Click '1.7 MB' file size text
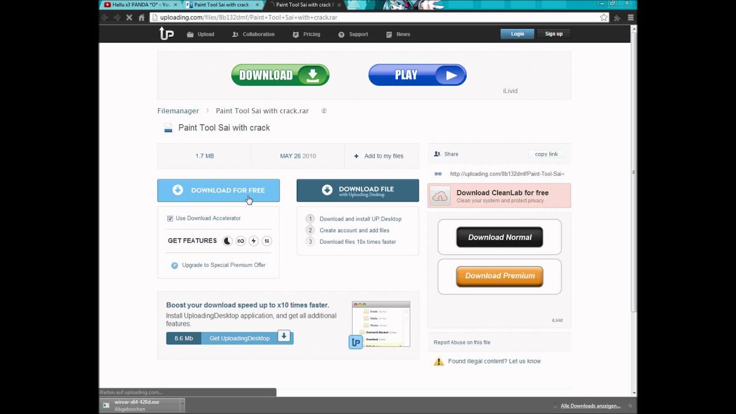Image resolution: width=736 pixels, height=414 pixels. pyautogui.click(x=205, y=156)
